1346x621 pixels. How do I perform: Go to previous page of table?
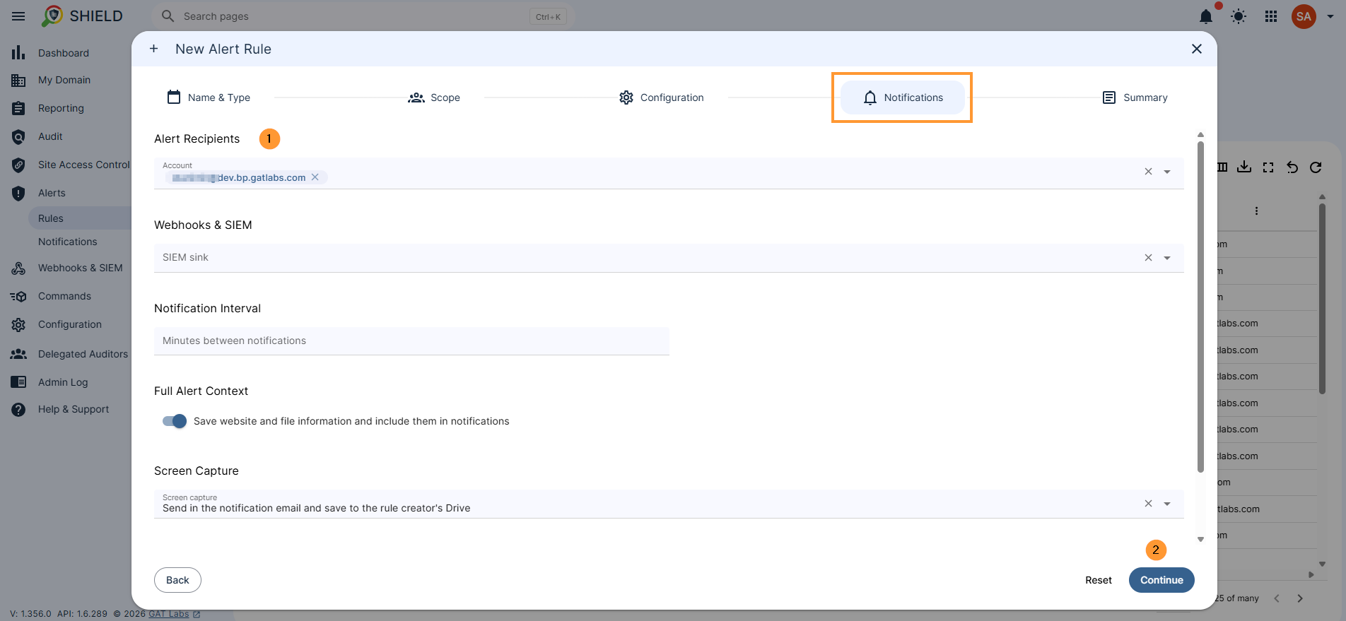1277,598
